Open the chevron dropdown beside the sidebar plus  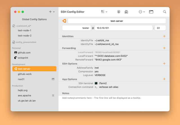(54, 12)
